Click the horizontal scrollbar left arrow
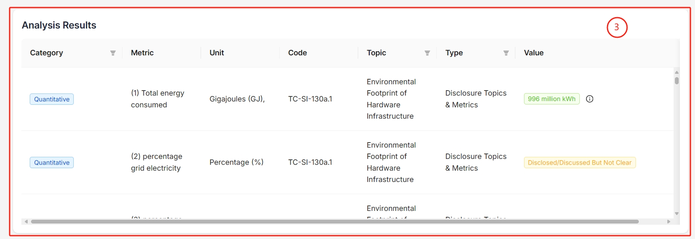The image size is (695, 239). click(26, 221)
